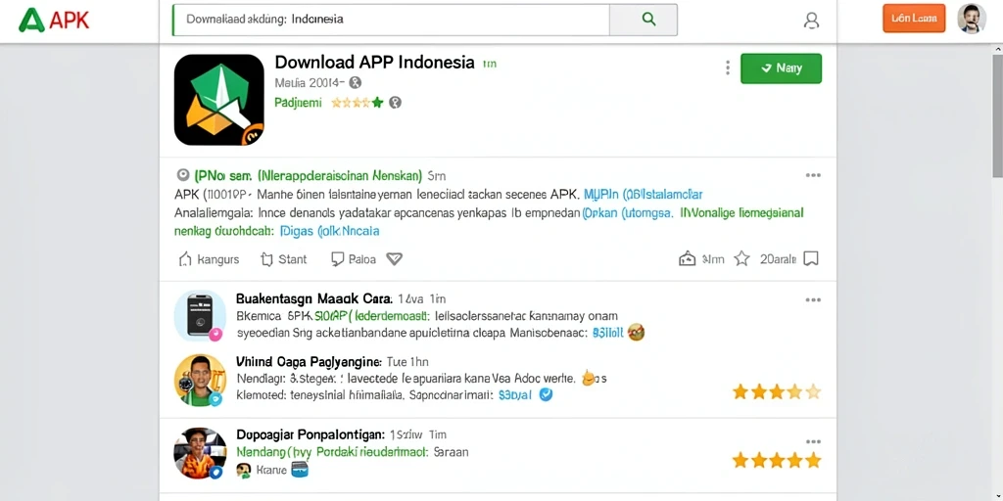Screen dimensions: 1003x501
Task: Click the icon labeled 1nm at right
Action: [687, 258]
